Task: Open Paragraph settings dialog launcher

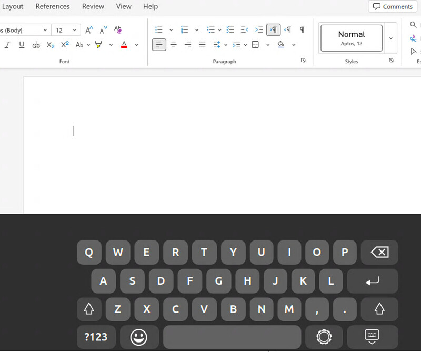Action: [303, 60]
